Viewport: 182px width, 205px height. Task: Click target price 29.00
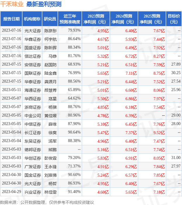176,115
